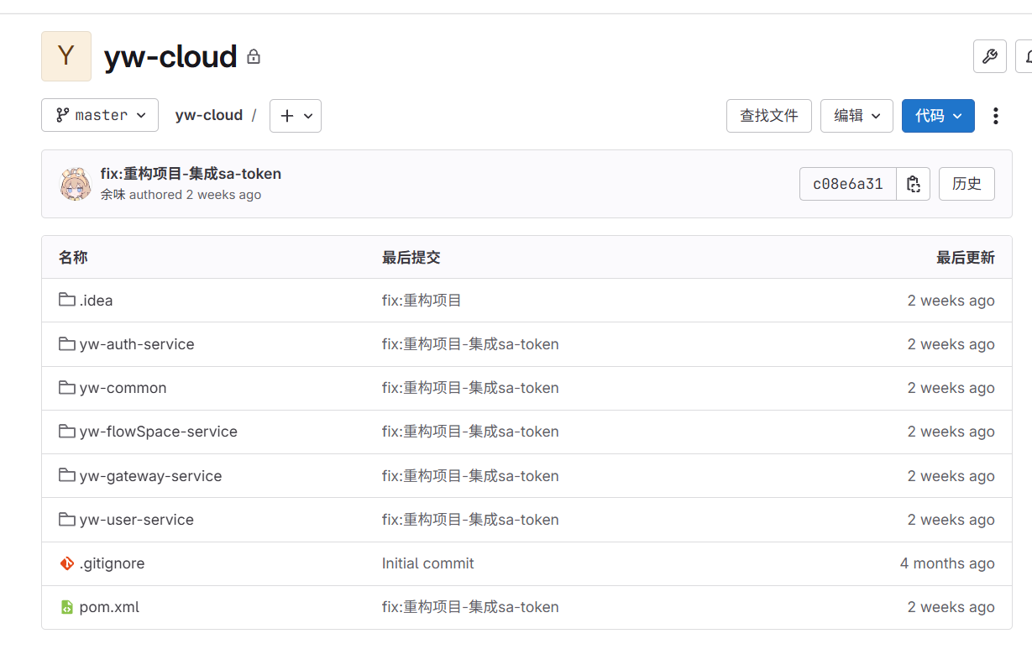Image resolution: width=1032 pixels, height=665 pixels.
Task: Open the master branch dropdown
Action: click(100, 116)
